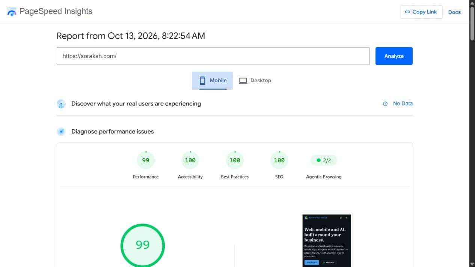Select the Accessibility 100 score gauge
Screen dimensions: 475x267
(x=190, y=160)
